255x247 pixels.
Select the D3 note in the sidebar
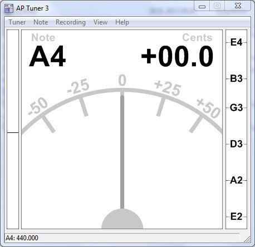[x=236, y=144]
